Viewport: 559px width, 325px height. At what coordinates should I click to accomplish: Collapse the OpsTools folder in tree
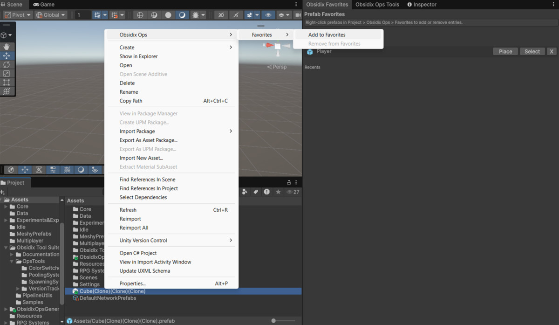[12, 261]
